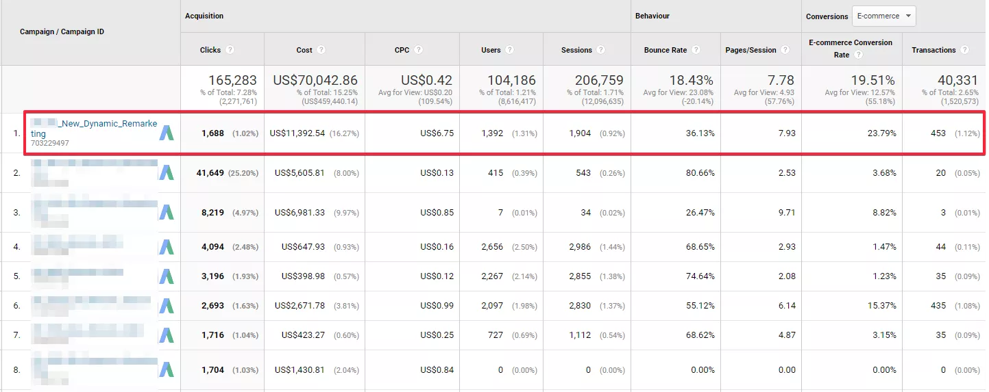Select total sessions 206,759
This screenshot has height=392, width=989.
(600, 80)
